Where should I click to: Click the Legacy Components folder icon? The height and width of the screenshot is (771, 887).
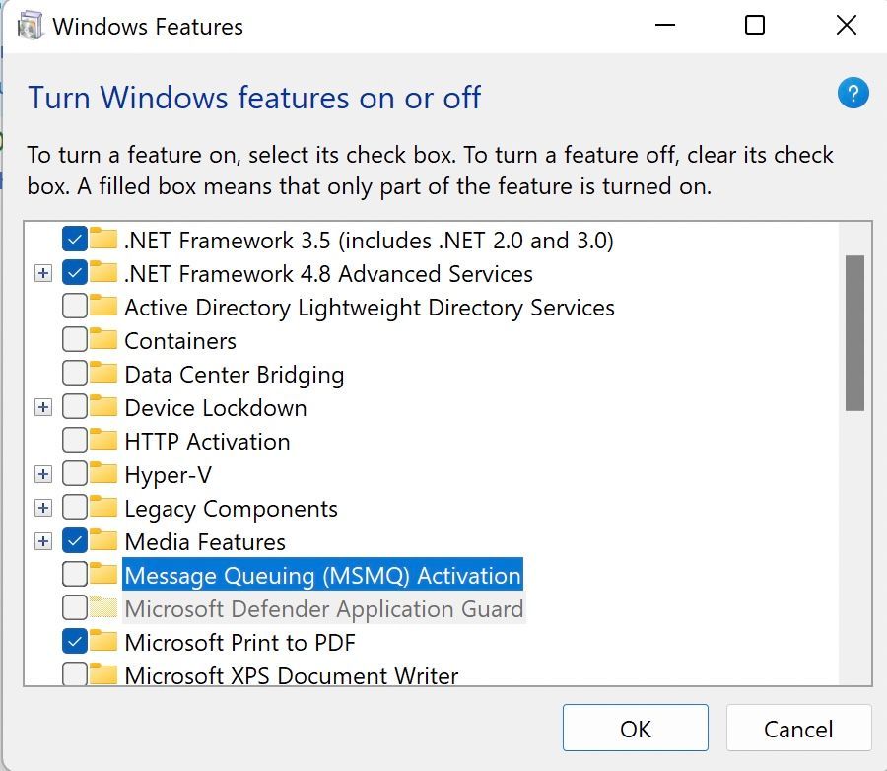coord(102,508)
